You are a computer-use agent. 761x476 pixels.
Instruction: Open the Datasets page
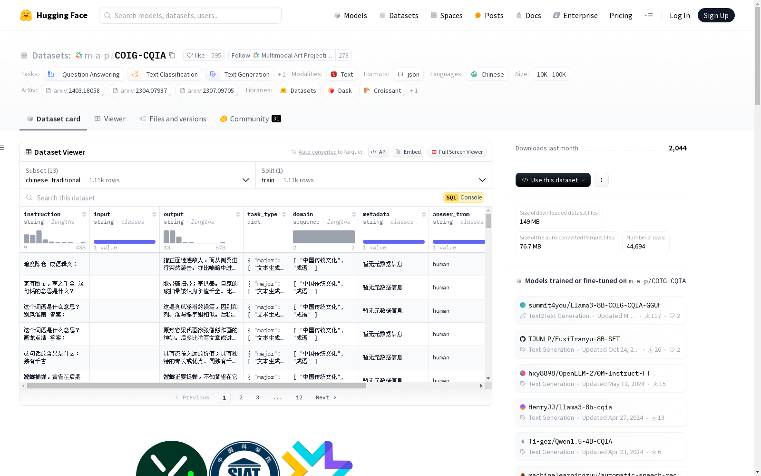tap(399, 15)
